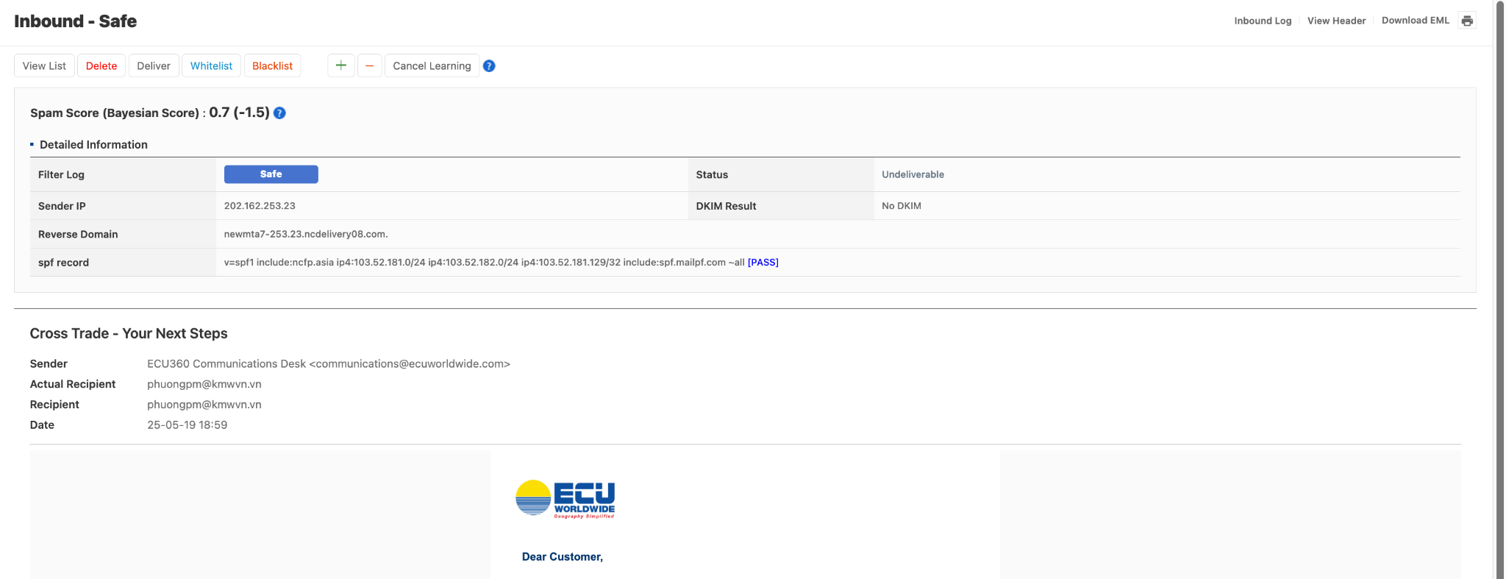Click the Blacklist button
Screen dimensions: 1506x579
(272, 65)
